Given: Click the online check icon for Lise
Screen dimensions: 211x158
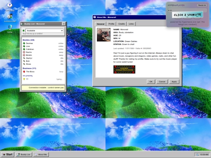Looking at the screenshot, I should pos(24,46).
